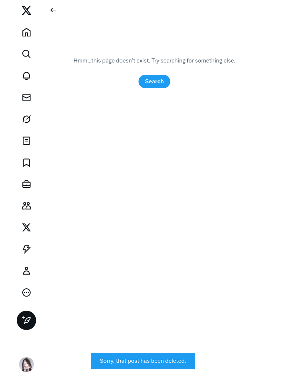Expand the More options menu
Screen dimensions: 286x381
coord(26,292)
